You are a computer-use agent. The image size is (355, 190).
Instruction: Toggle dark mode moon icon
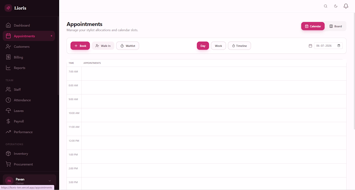[x=336, y=6]
